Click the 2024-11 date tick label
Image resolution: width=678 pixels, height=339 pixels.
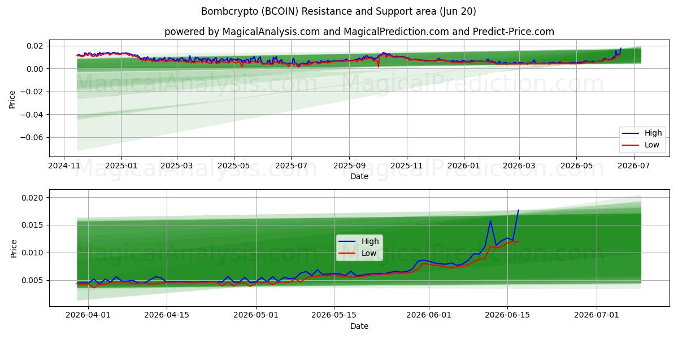[x=63, y=166]
